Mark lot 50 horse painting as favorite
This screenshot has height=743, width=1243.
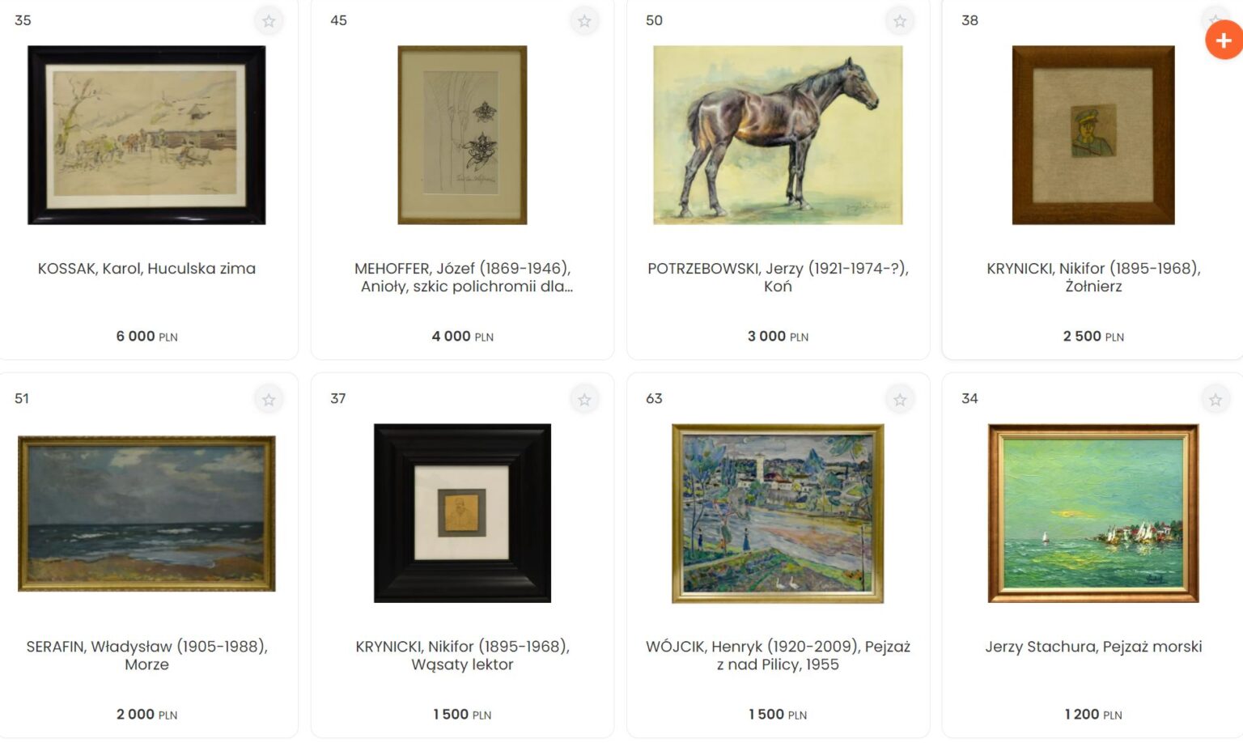(x=900, y=21)
